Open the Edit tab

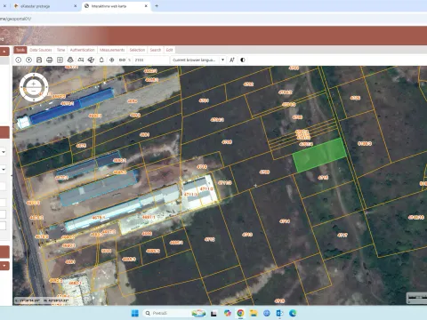pos(169,50)
